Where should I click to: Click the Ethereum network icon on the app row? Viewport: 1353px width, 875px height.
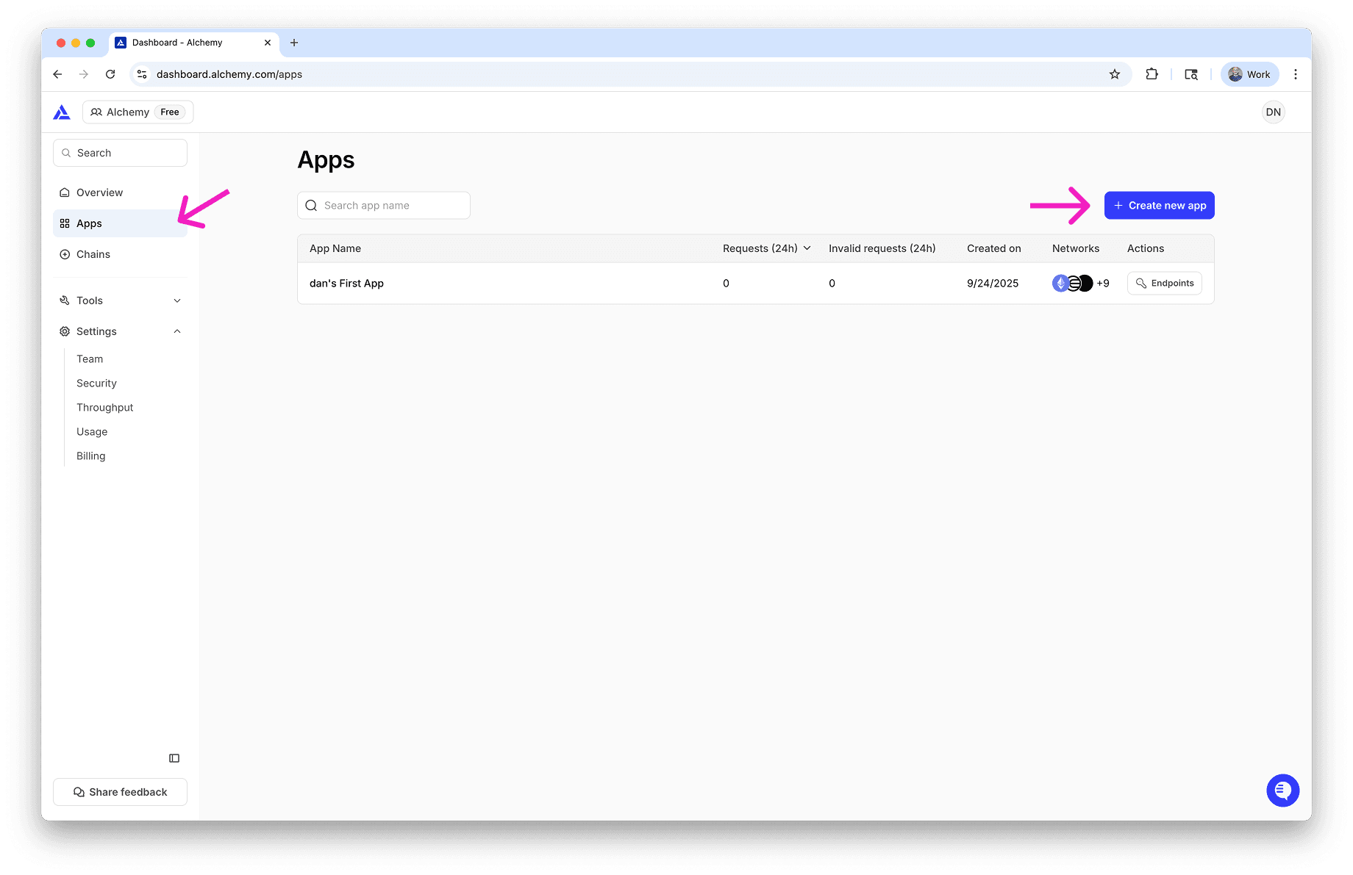1061,283
